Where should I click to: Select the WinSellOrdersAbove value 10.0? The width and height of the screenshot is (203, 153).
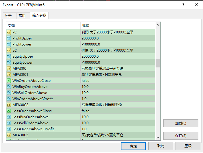(x=85, y=92)
